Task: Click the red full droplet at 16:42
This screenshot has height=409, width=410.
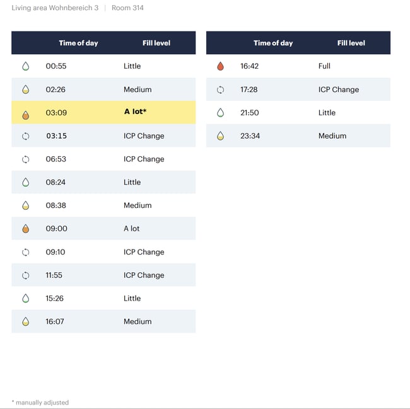Action: 220,66
